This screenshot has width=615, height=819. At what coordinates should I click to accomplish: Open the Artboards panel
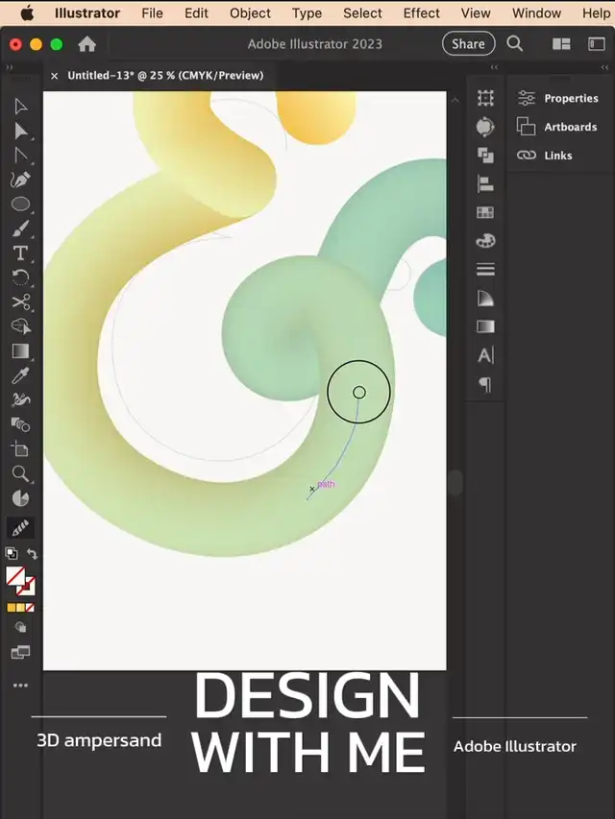(570, 127)
